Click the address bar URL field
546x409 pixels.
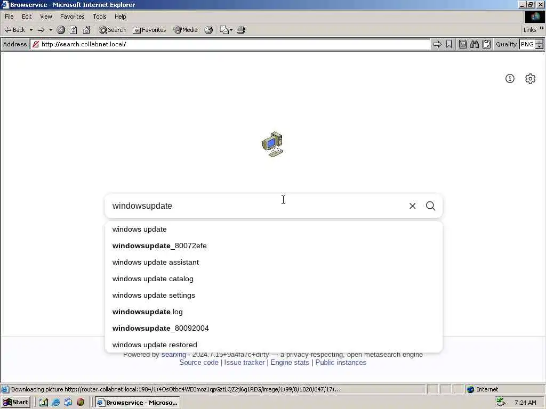(x=230, y=44)
